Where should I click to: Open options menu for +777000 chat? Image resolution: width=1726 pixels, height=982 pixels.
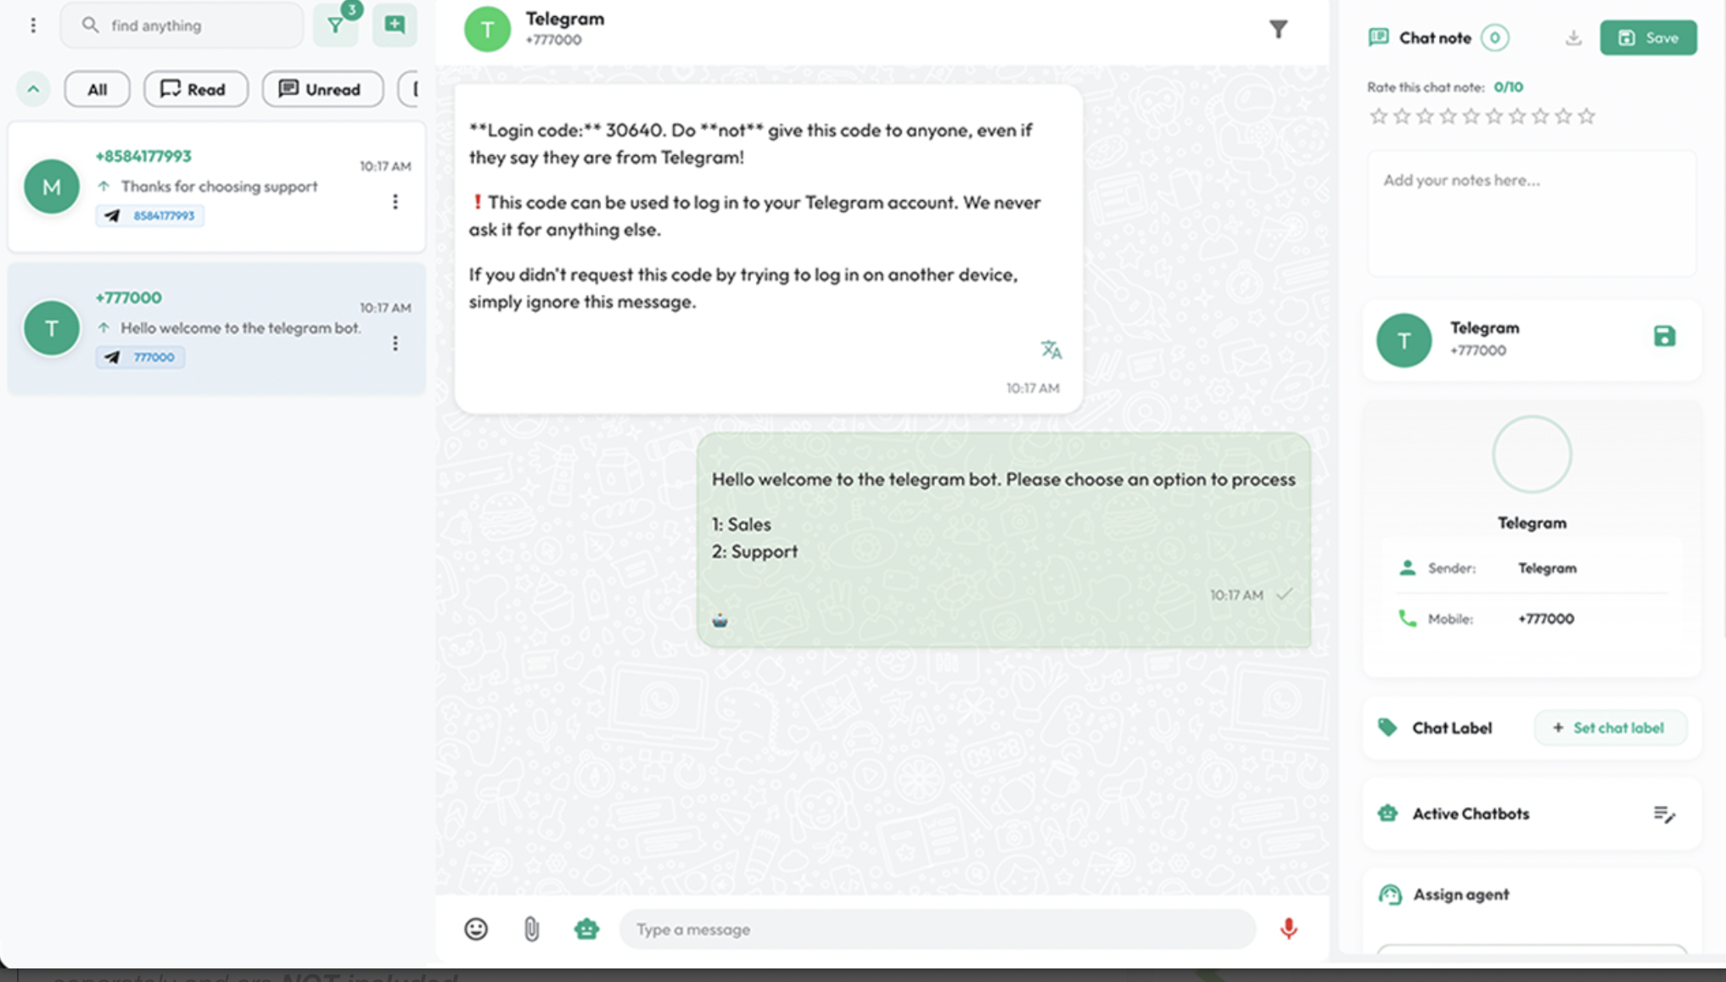click(395, 343)
